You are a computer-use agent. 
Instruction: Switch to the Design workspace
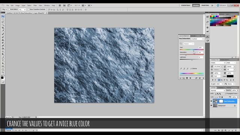[x=196, y=5]
